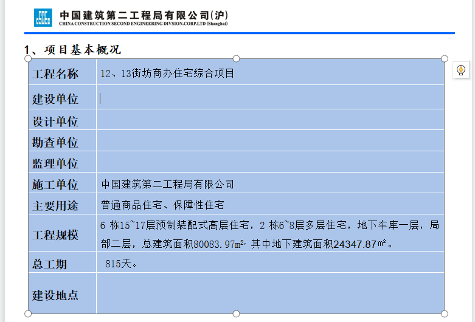Click the '建设单位' label cell
475x322 pixels.
(x=63, y=97)
